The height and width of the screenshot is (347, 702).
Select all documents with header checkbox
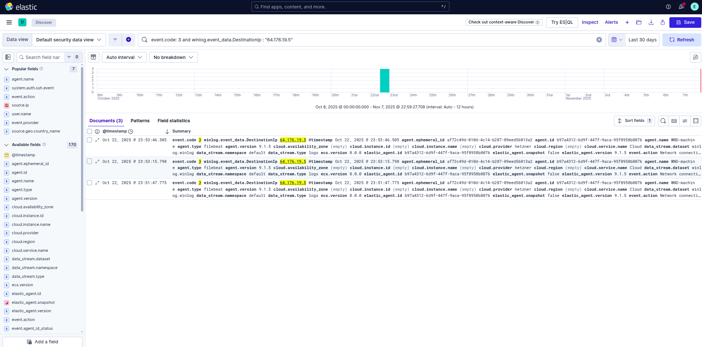coord(89,131)
